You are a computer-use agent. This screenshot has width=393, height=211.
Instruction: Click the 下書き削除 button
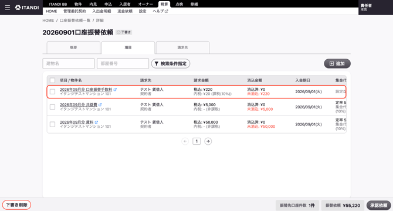[16, 205]
